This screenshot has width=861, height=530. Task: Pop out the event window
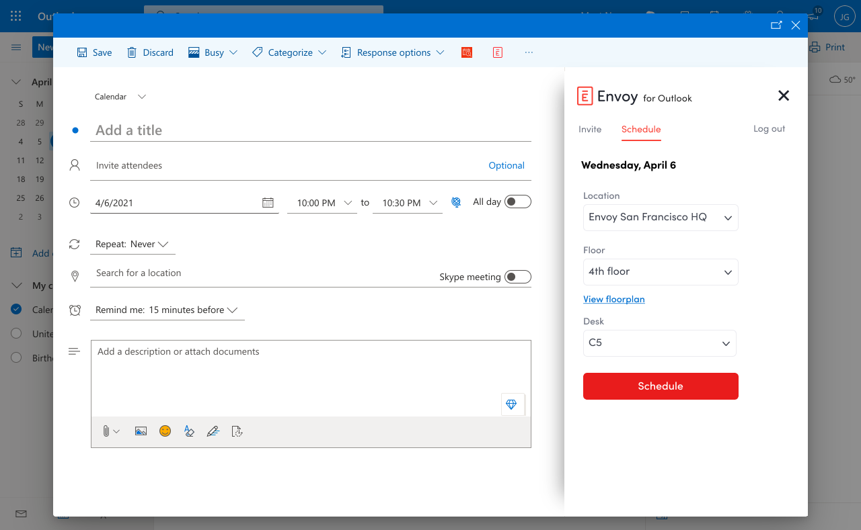(776, 26)
